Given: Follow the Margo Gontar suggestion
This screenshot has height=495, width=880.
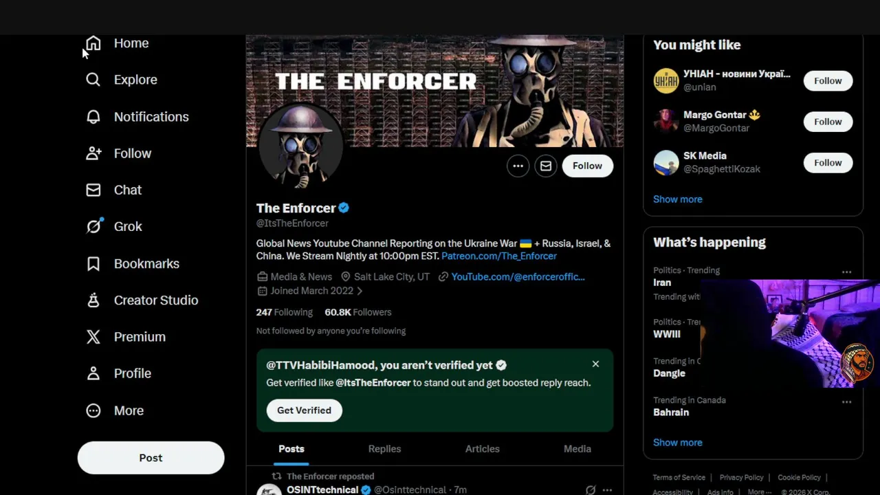Looking at the screenshot, I should [x=828, y=122].
